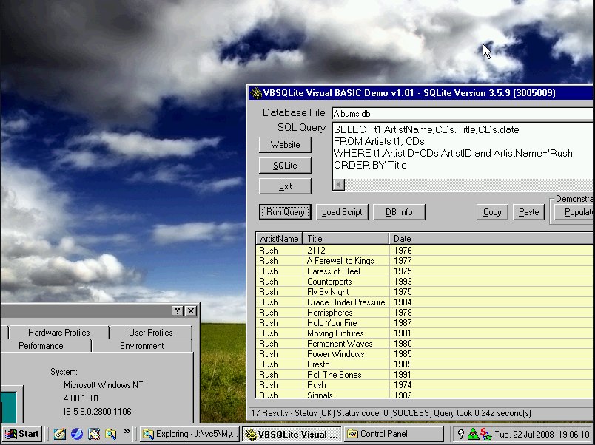595x445 pixels.
Task: Click the Load Script button
Action: [342, 212]
